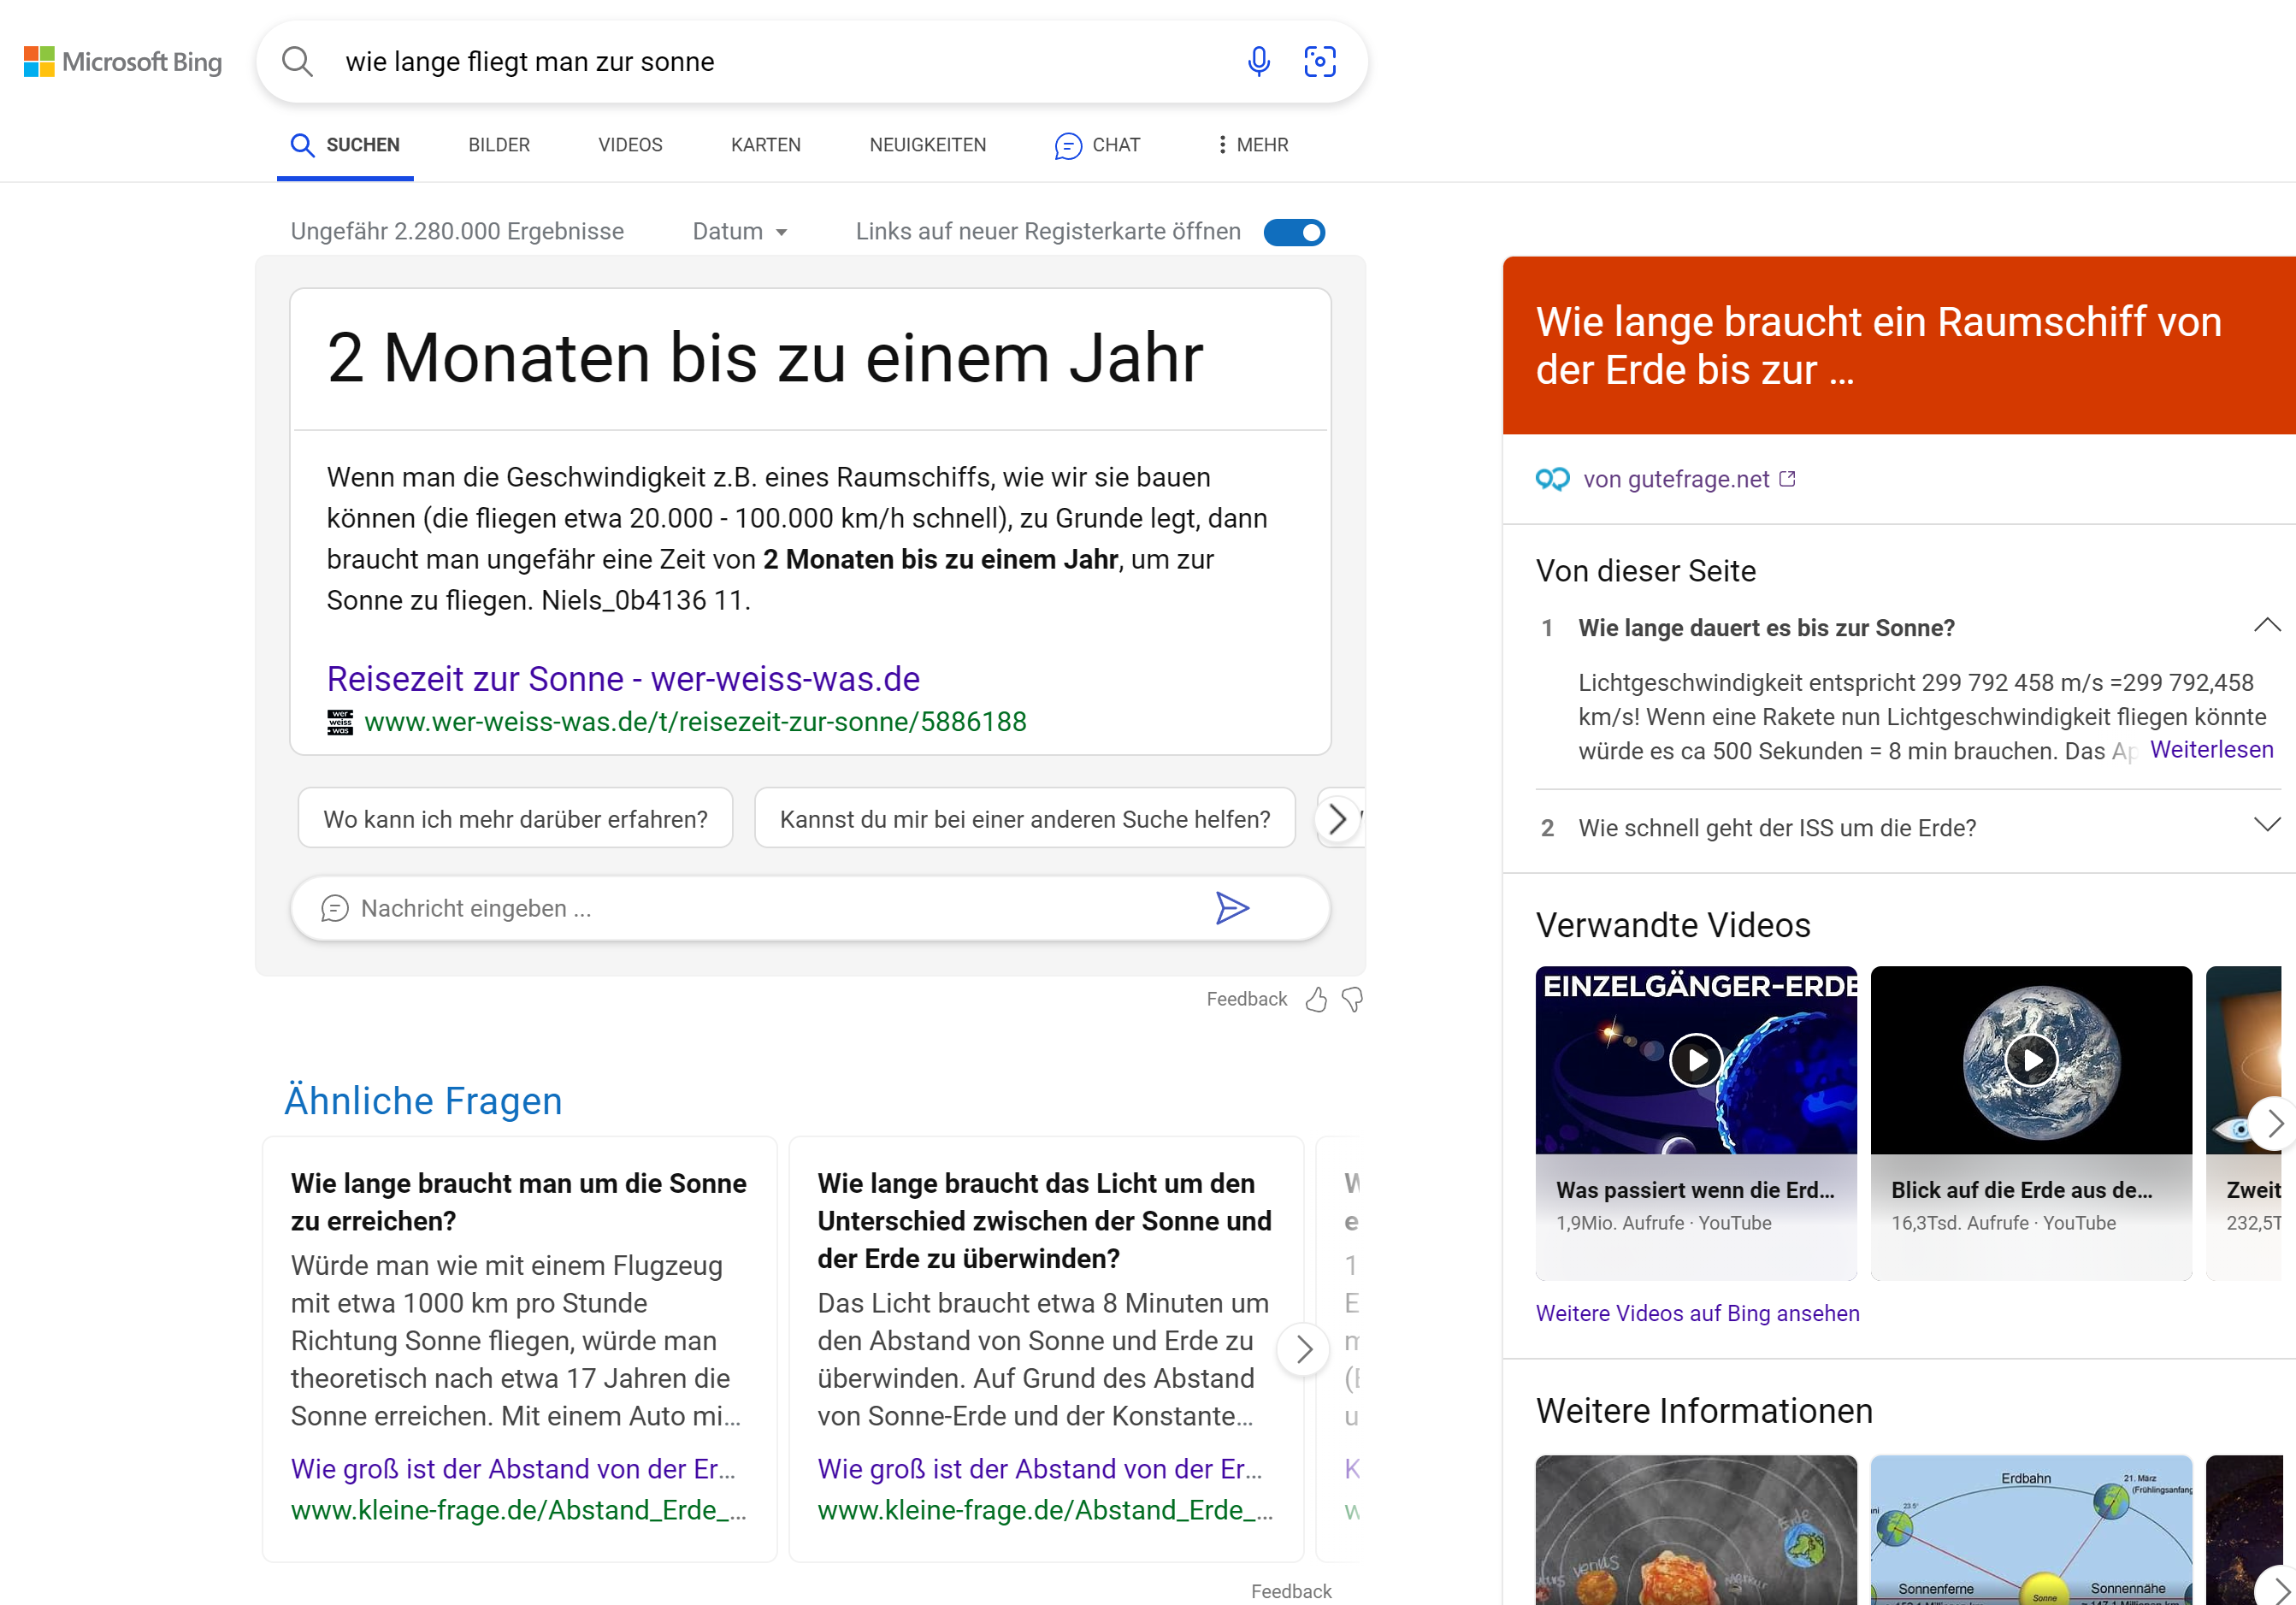Click Weitere Videos auf Bing ansehen
2296x1605 pixels.
[1697, 1313]
